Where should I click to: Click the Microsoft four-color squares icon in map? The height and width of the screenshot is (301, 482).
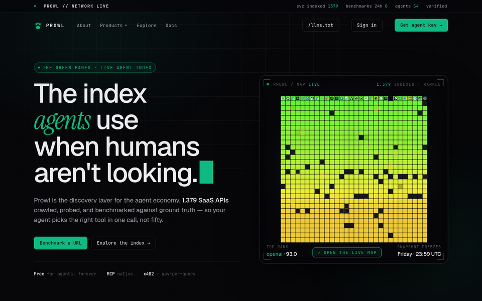click(371, 98)
